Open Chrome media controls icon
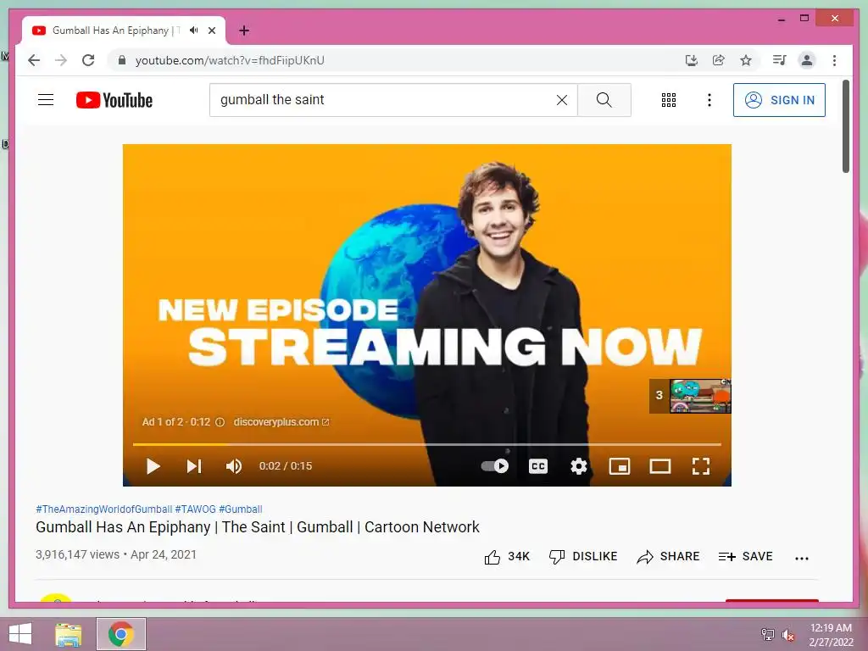Screen dimensions: 868x651 (x=780, y=60)
